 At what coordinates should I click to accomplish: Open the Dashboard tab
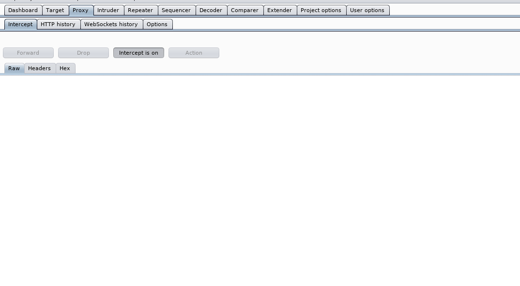(x=23, y=10)
